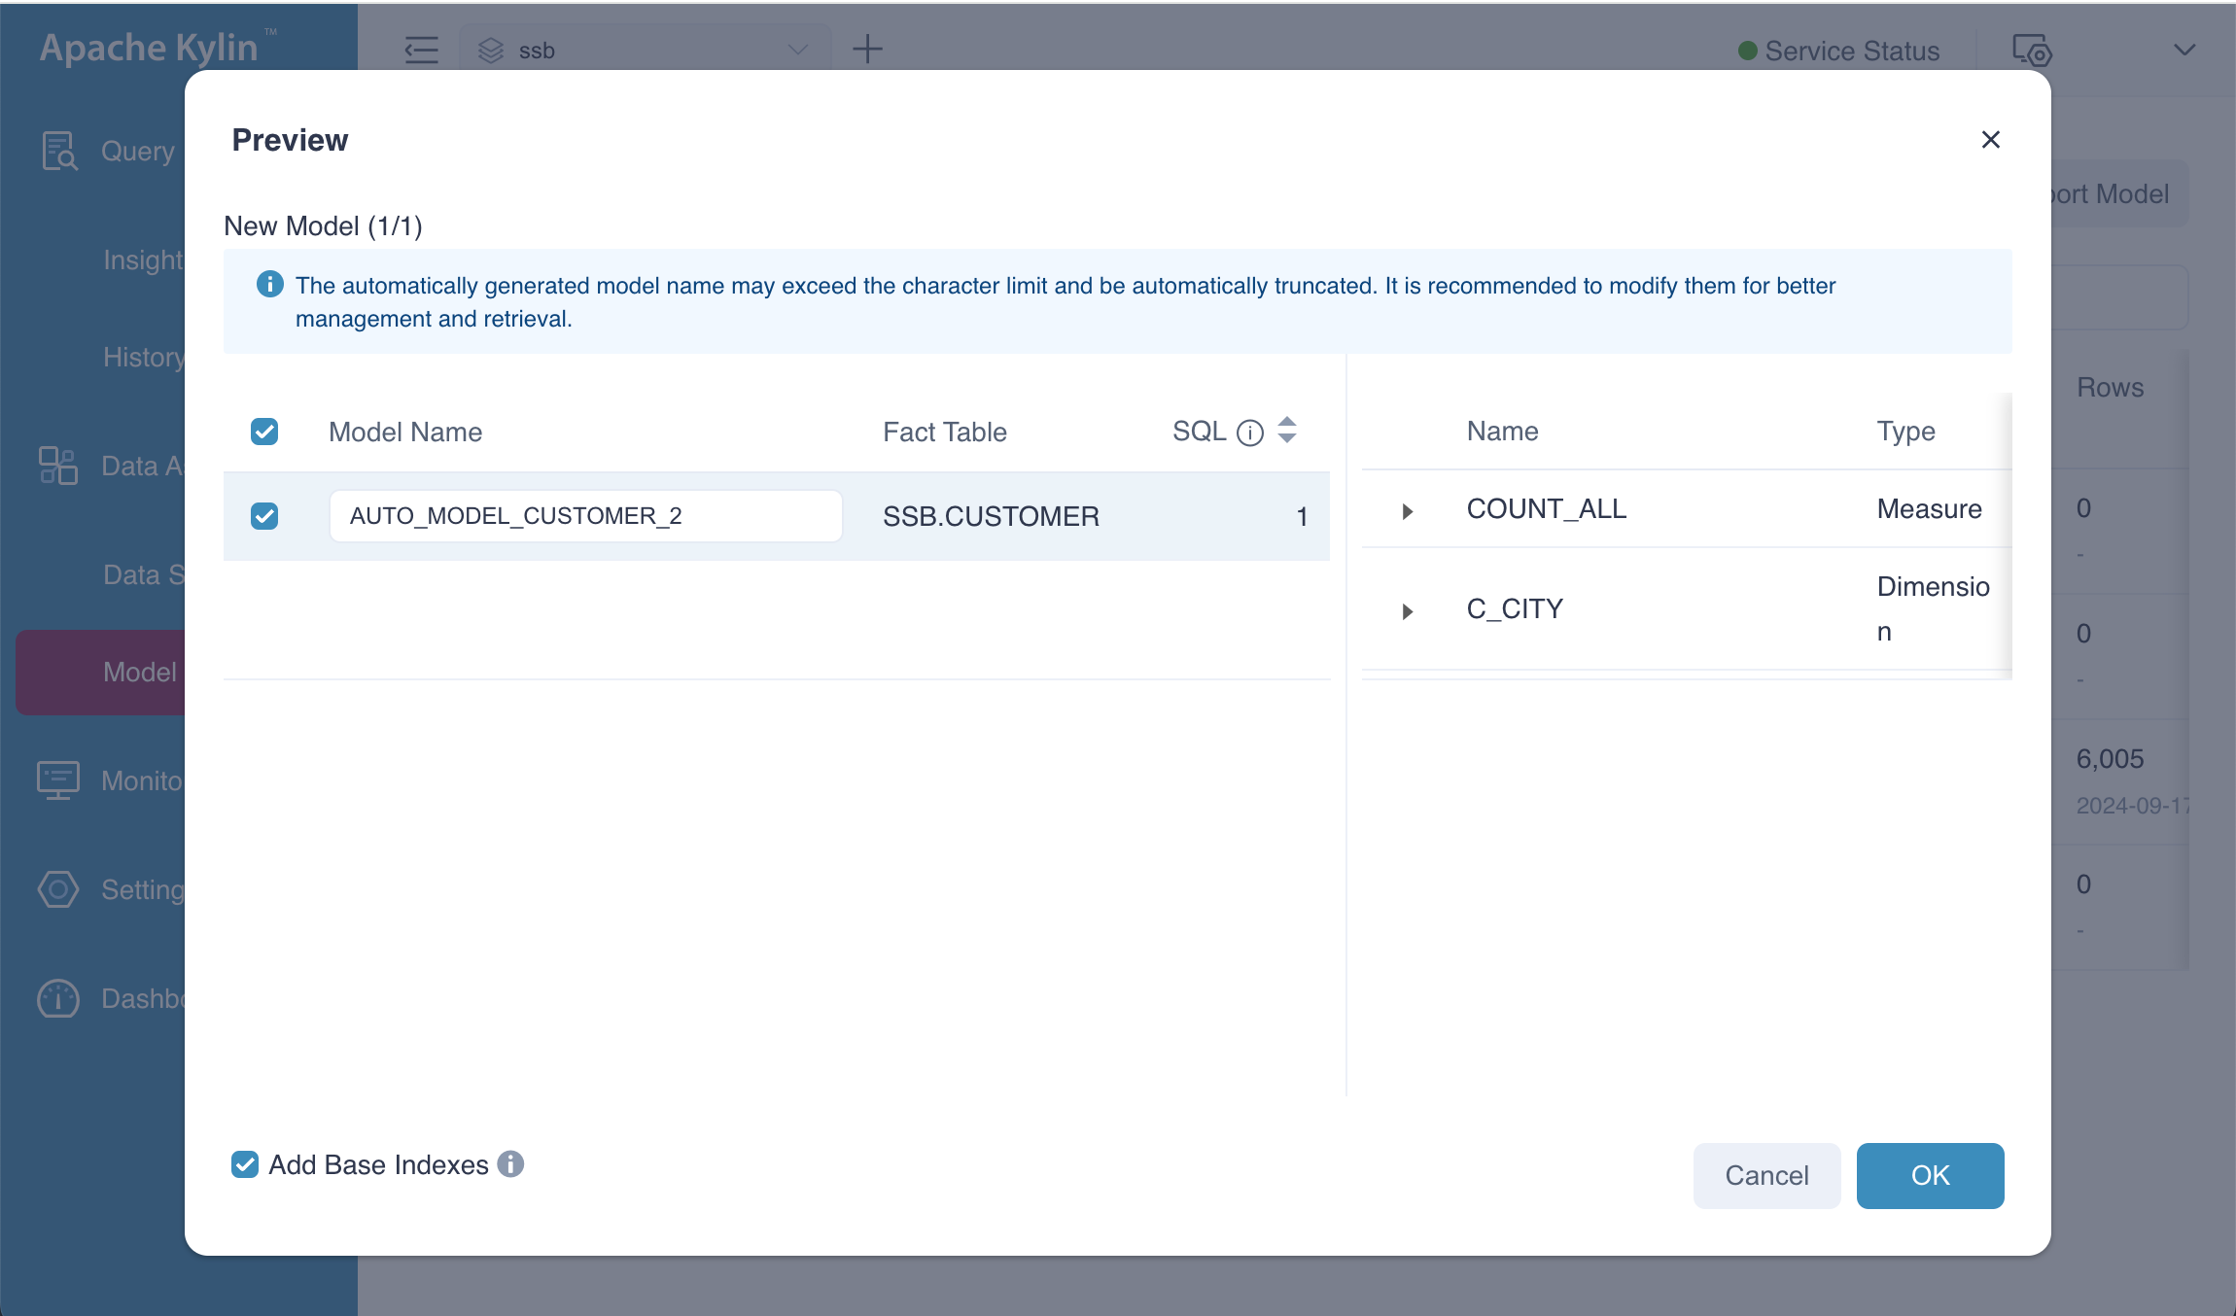Click the Dashboard gauge icon

pos(58,998)
